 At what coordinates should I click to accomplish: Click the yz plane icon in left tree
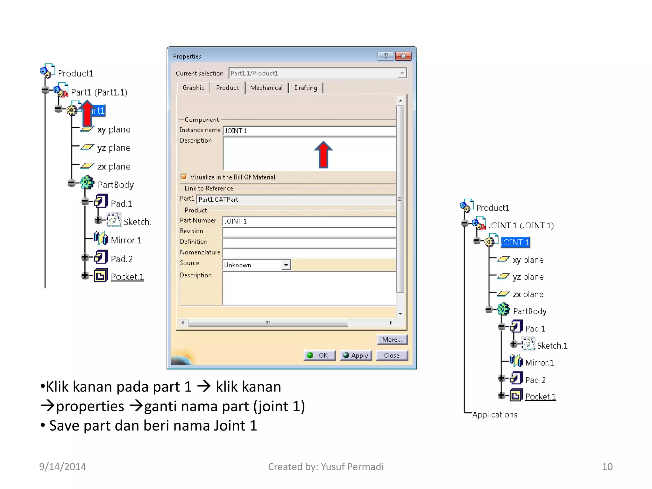[87, 147]
